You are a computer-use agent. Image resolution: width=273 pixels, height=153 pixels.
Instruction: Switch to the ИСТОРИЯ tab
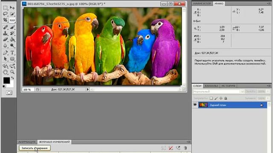228,86
